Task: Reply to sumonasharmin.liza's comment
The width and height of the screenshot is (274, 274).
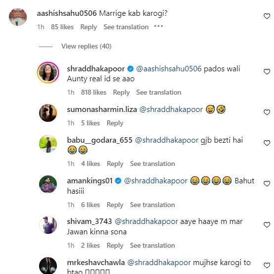Action: click(x=115, y=123)
